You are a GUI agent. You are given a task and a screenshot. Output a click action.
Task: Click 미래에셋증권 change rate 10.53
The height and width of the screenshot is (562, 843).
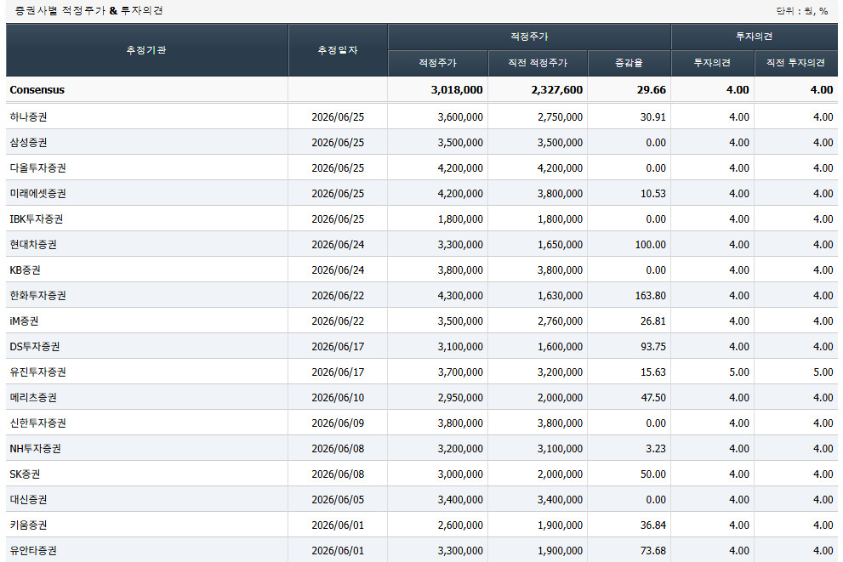pyautogui.click(x=652, y=193)
